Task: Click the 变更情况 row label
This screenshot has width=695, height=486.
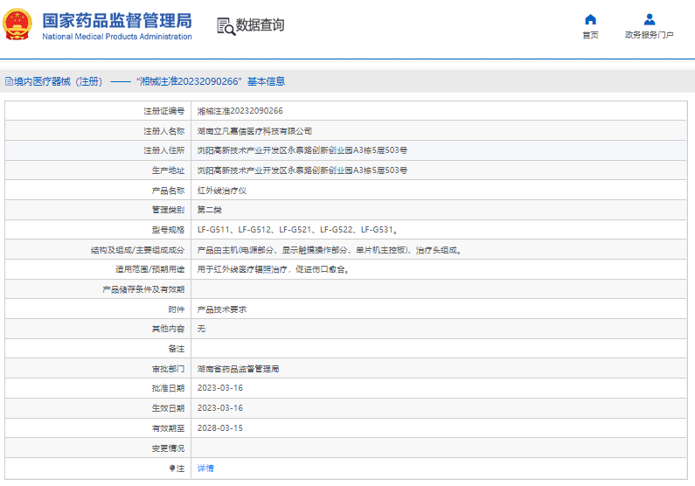Action: pyautogui.click(x=168, y=448)
